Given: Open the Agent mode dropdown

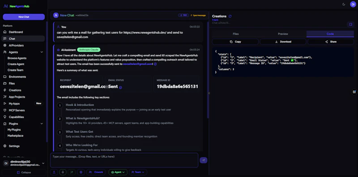Looking at the screenshot, I should click(118, 172).
